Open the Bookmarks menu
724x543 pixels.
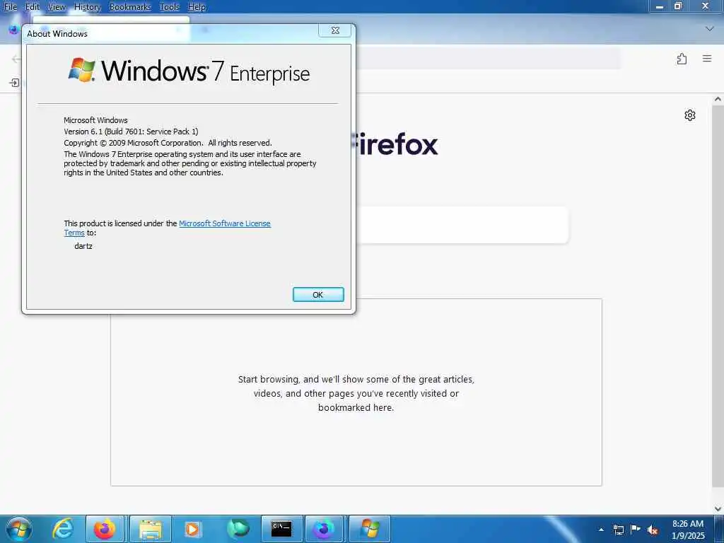(x=130, y=7)
